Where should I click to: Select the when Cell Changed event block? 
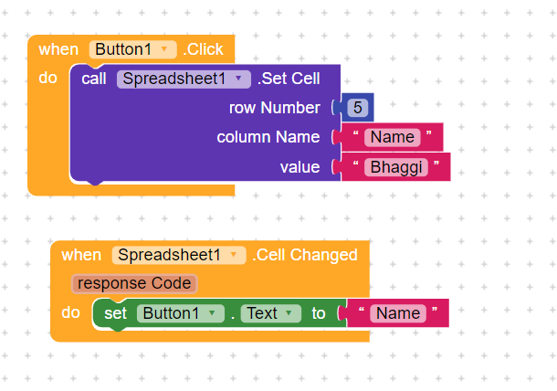[80, 255]
